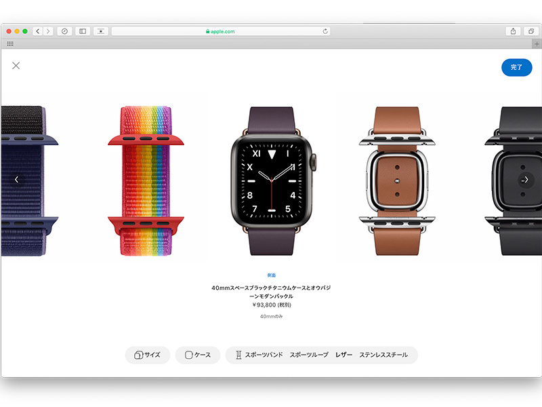
Task: Open the Share icon in toolbar
Action: 513,31
